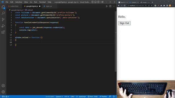Open editor More Actions ellipsis menu

click(x=114, y=6)
